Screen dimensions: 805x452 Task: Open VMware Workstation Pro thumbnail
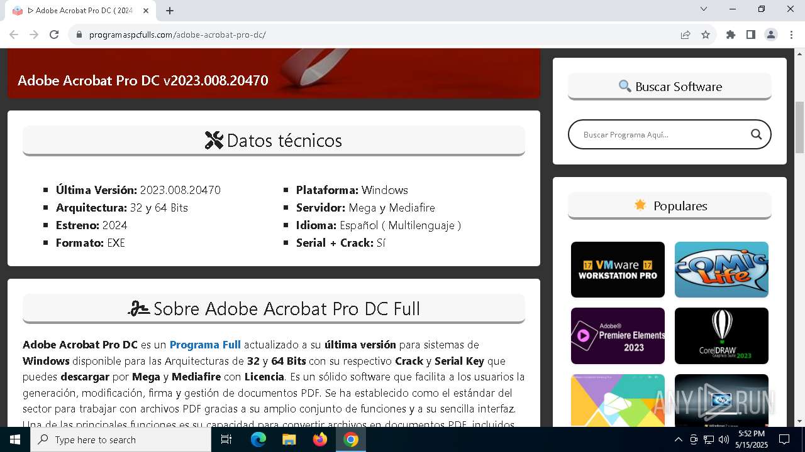tap(618, 269)
